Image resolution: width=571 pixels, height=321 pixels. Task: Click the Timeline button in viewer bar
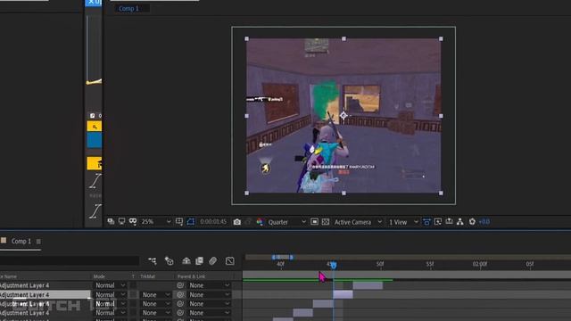coord(449,222)
